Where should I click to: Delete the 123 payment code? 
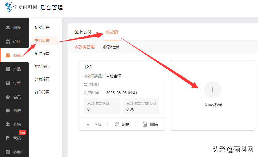tap(150, 124)
